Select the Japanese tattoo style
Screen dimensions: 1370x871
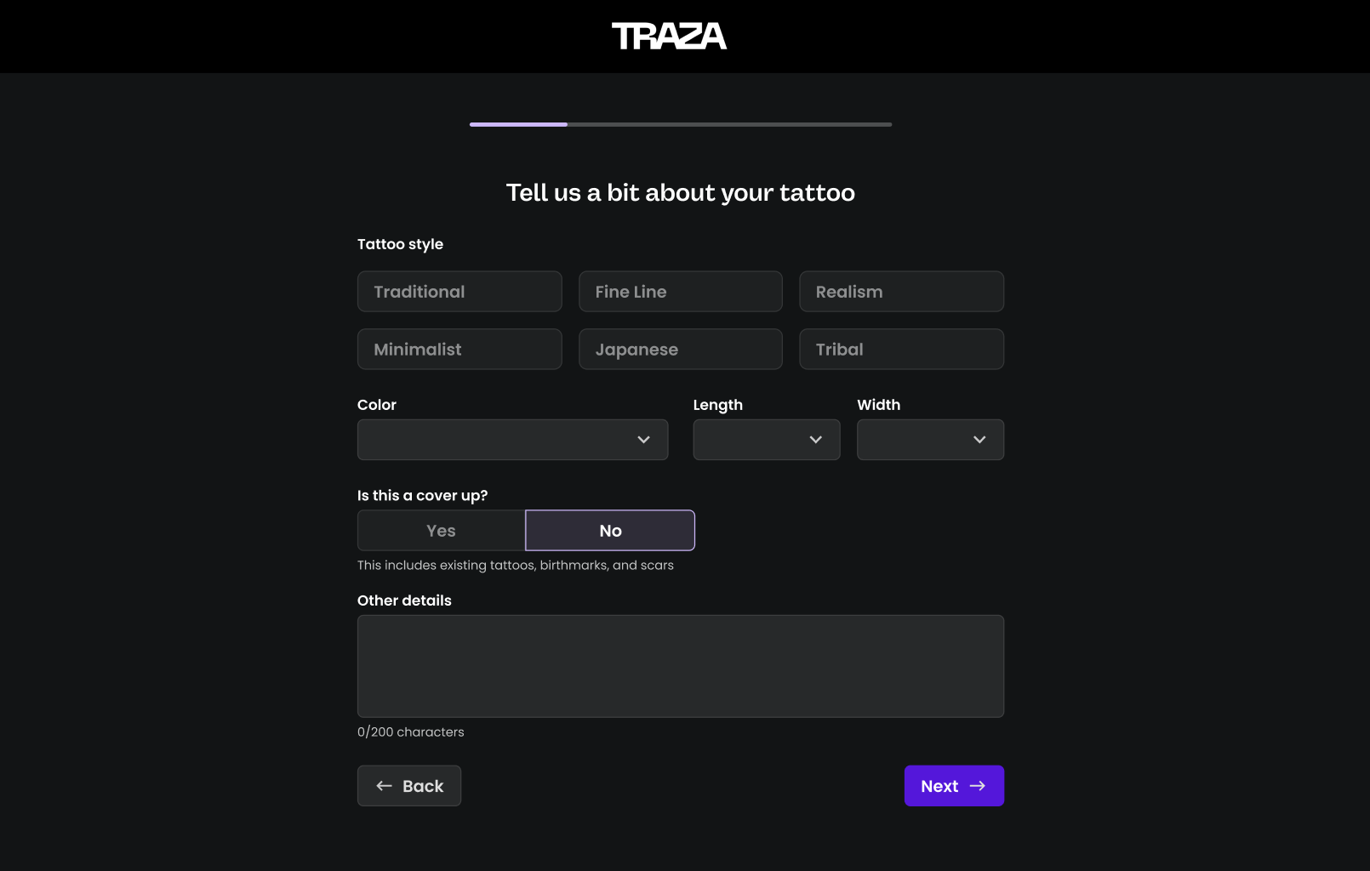pyautogui.click(x=680, y=350)
